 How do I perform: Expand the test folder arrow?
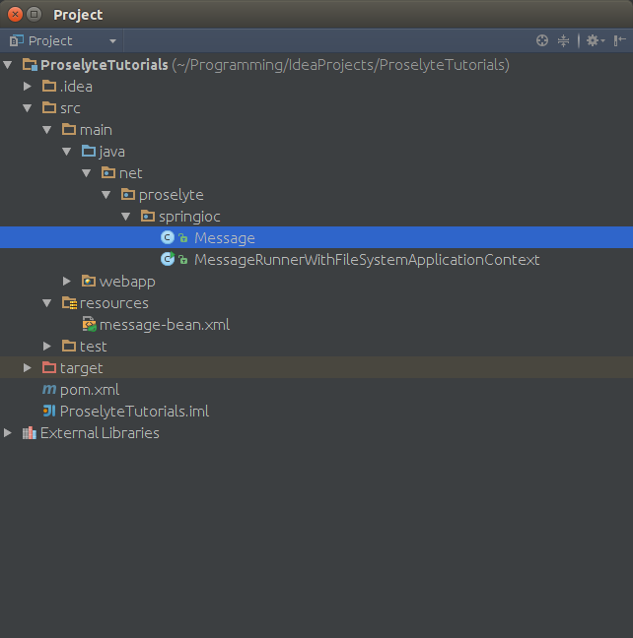point(47,347)
